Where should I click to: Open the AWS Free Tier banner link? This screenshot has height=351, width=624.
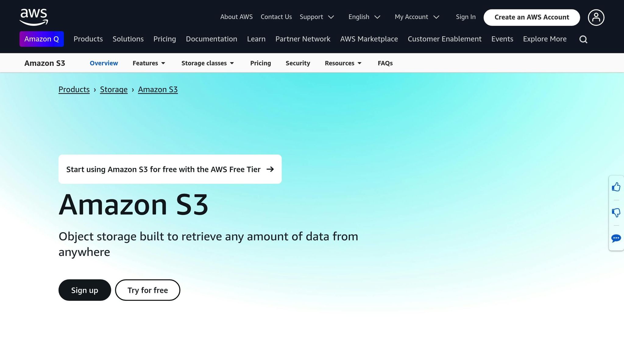pyautogui.click(x=170, y=169)
